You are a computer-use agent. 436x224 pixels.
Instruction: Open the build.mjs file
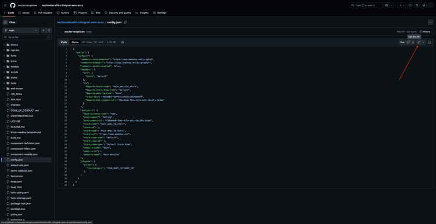pyautogui.click(x=16, y=138)
